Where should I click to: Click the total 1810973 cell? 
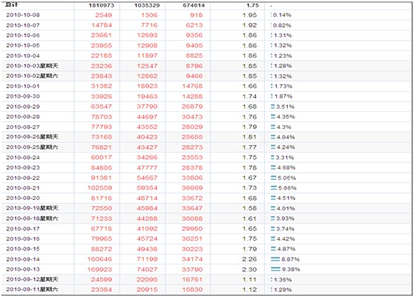click(102, 5)
